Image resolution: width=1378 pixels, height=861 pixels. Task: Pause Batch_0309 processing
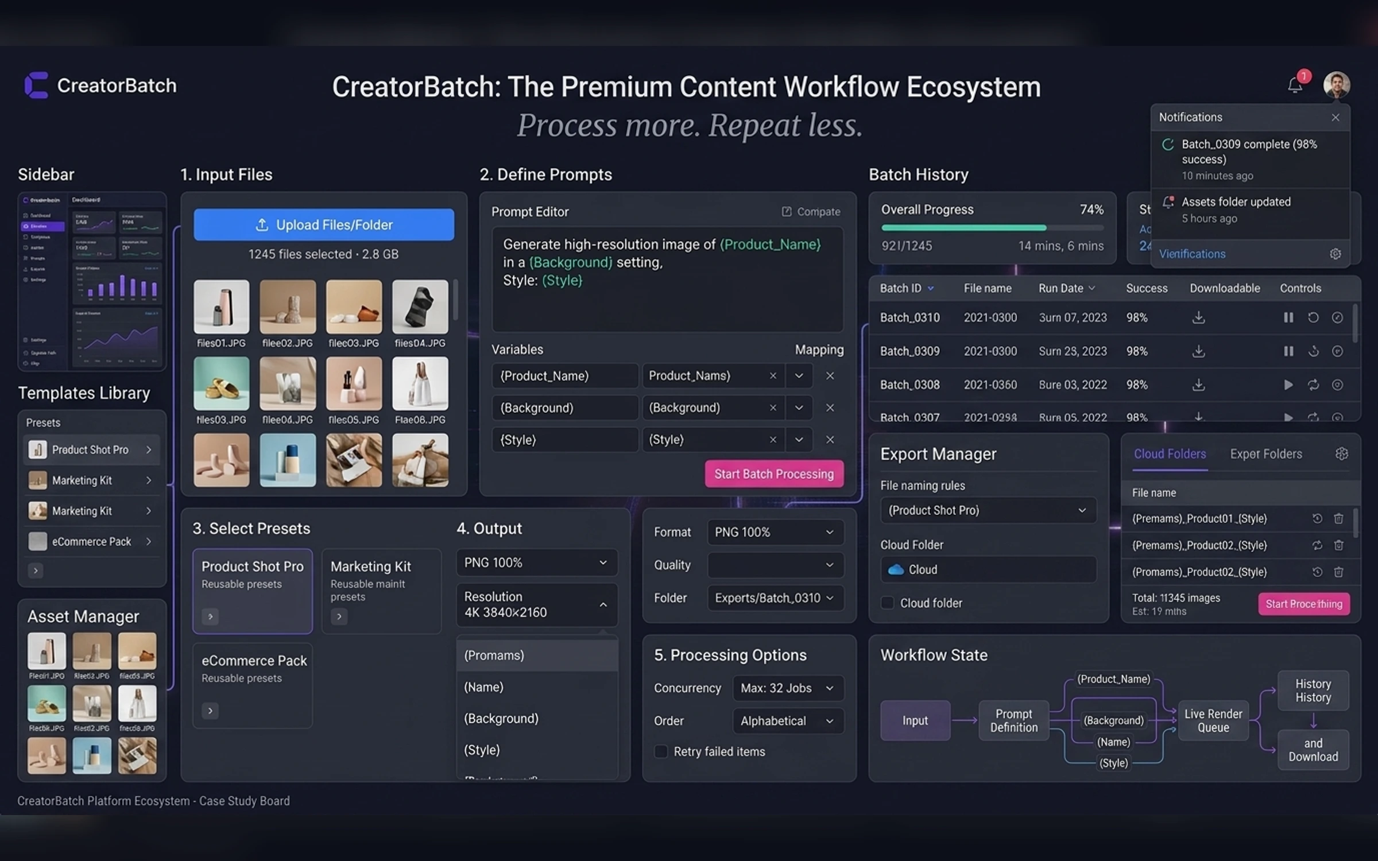[1288, 351]
